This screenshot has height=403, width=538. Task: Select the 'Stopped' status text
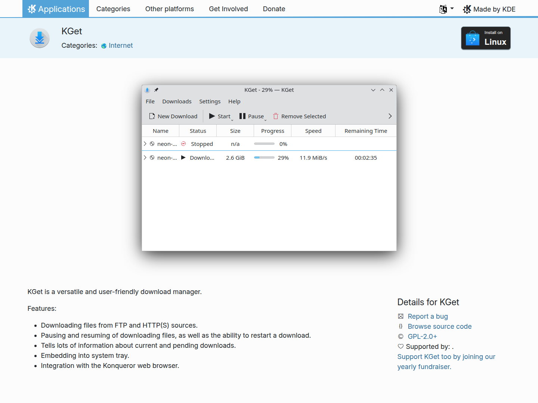(202, 144)
